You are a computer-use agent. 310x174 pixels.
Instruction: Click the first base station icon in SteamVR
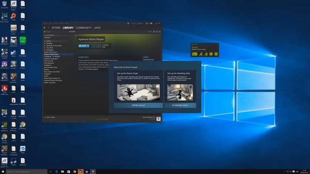coord(211,54)
